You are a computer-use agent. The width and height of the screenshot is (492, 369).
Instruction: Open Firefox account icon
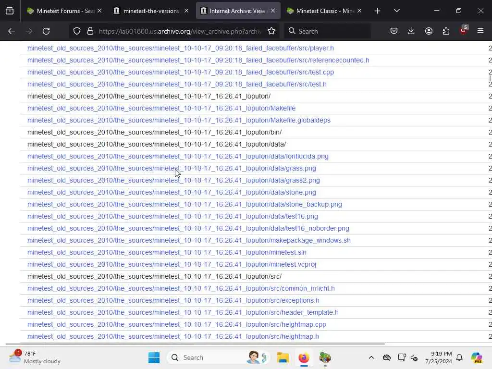tap(429, 31)
